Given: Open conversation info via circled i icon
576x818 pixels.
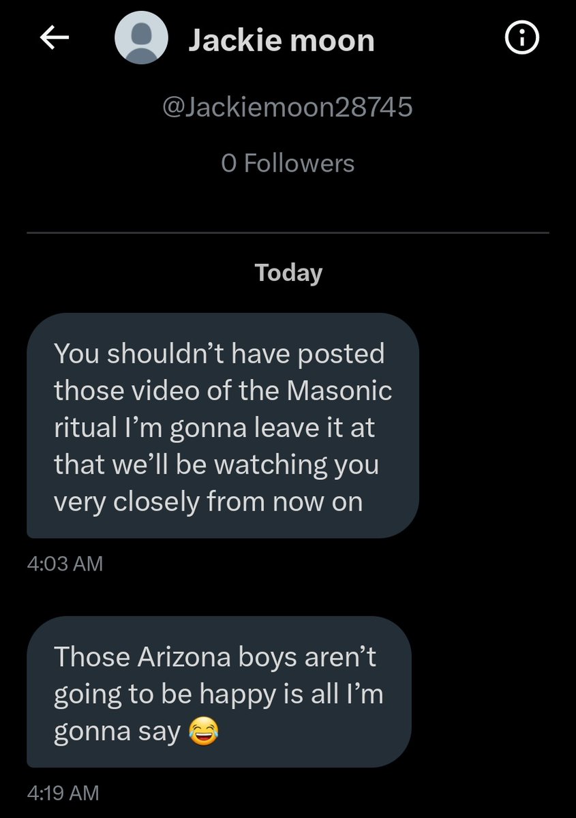Looking at the screenshot, I should (x=522, y=40).
